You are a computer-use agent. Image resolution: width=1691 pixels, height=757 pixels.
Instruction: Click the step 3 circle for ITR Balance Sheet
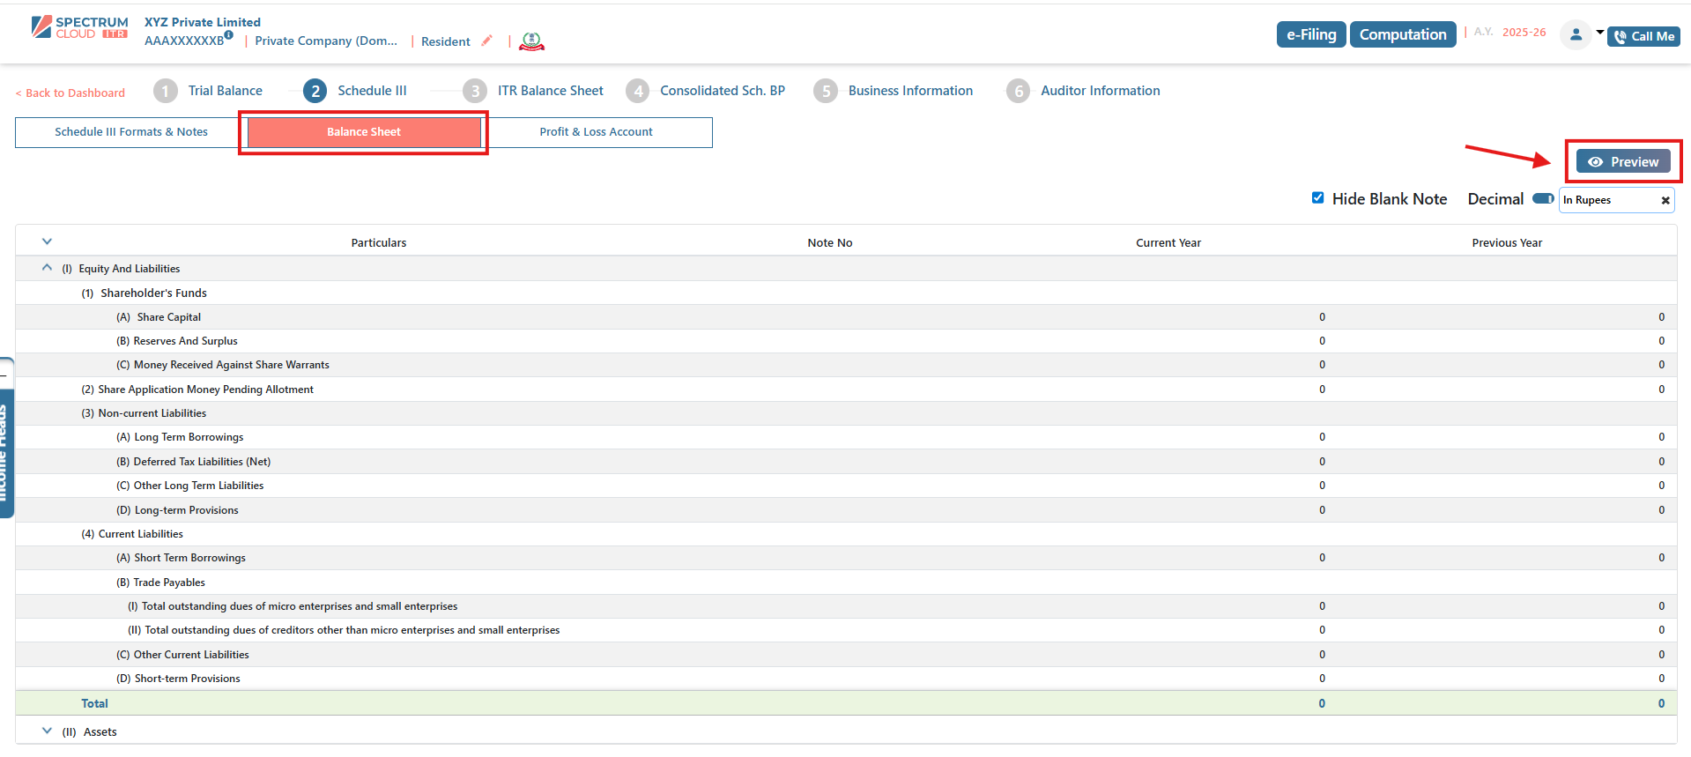click(x=475, y=91)
